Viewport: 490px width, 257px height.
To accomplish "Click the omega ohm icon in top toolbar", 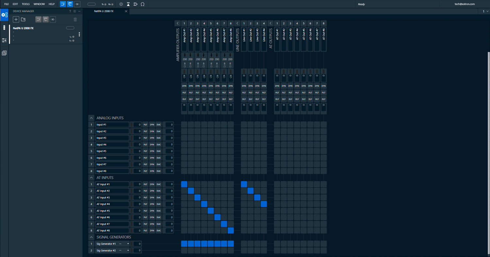I will coord(142,4).
